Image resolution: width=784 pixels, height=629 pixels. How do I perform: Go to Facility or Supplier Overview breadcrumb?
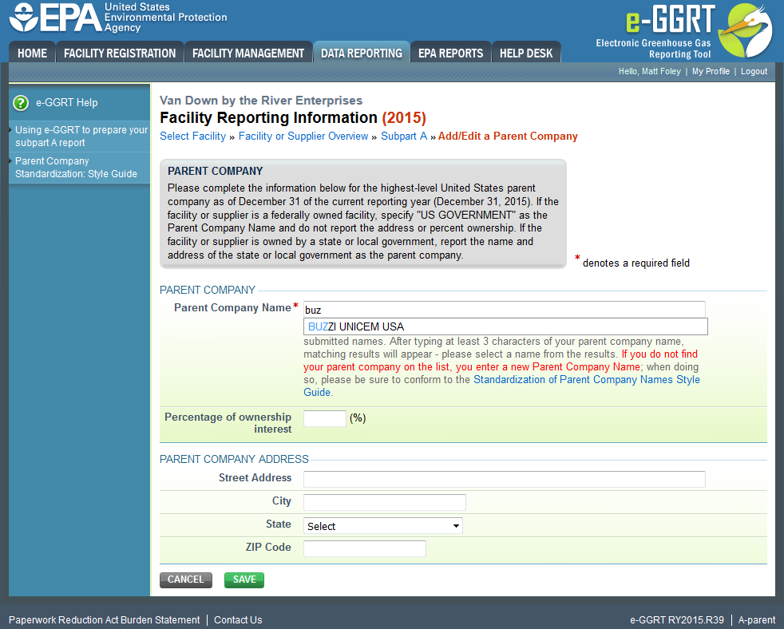click(x=303, y=136)
